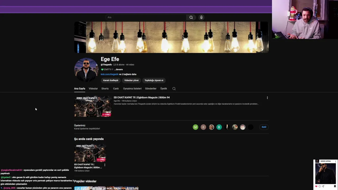
Task: Click the Kanalı özelleştir button
Action: click(111, 80)
